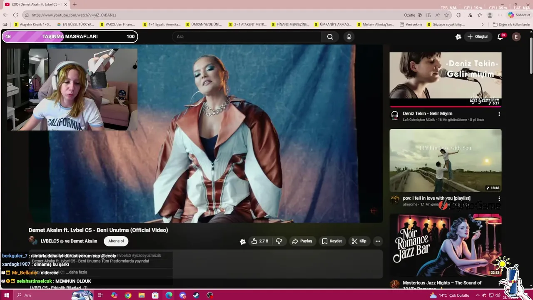Open a new browser tab with plus
533x300 pixels.
pyautogui.click(x=75, y=4)
